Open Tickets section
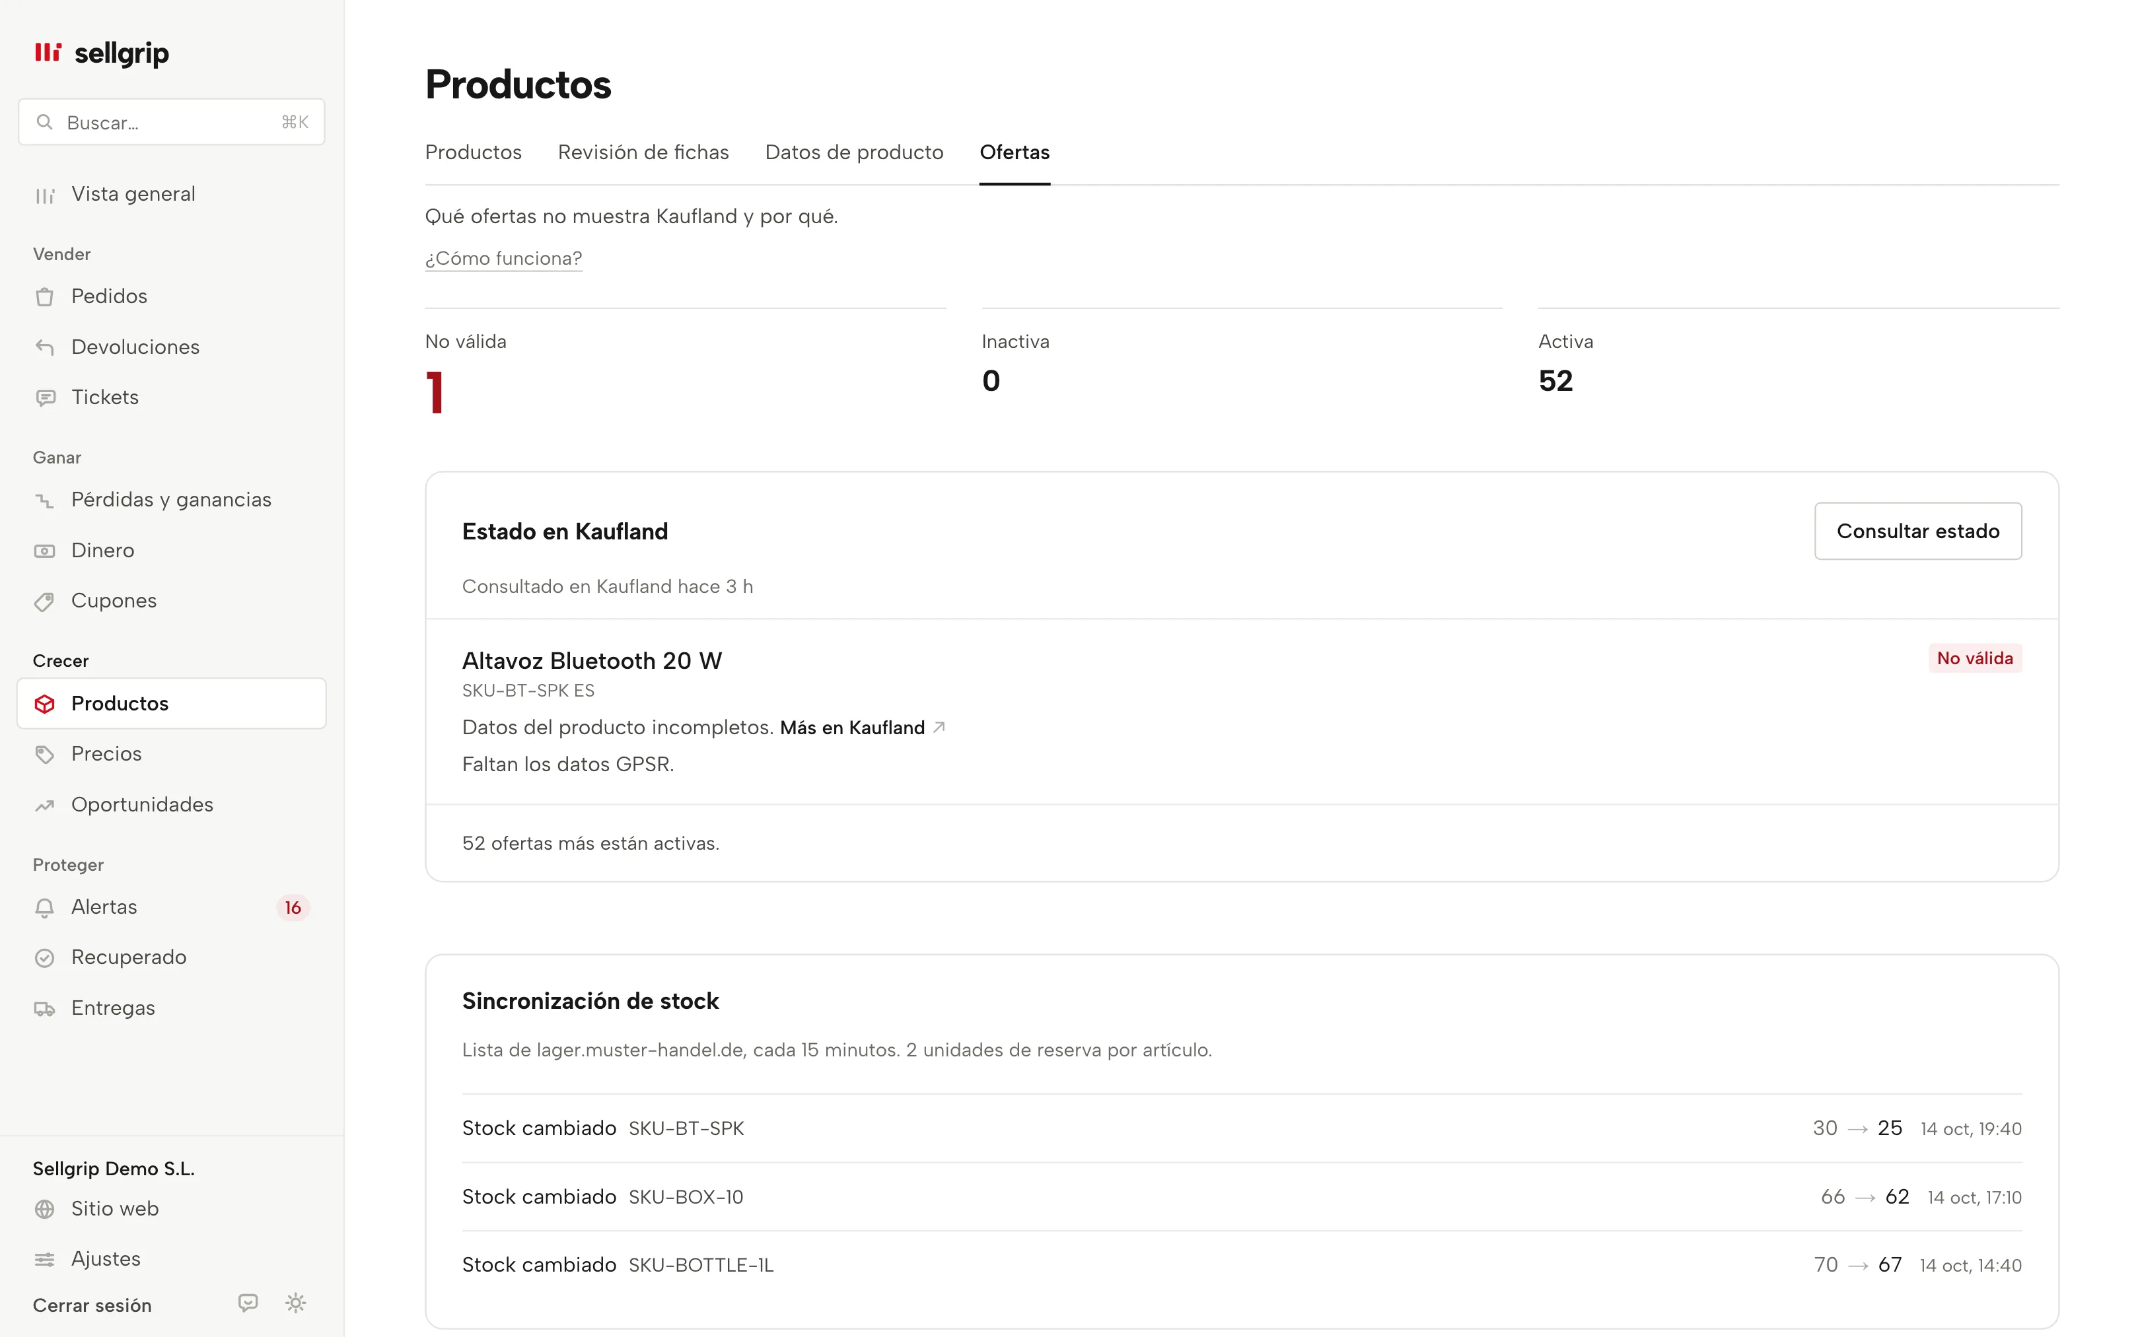This screenshot has height=1337, width=2140. click(172, 398)
